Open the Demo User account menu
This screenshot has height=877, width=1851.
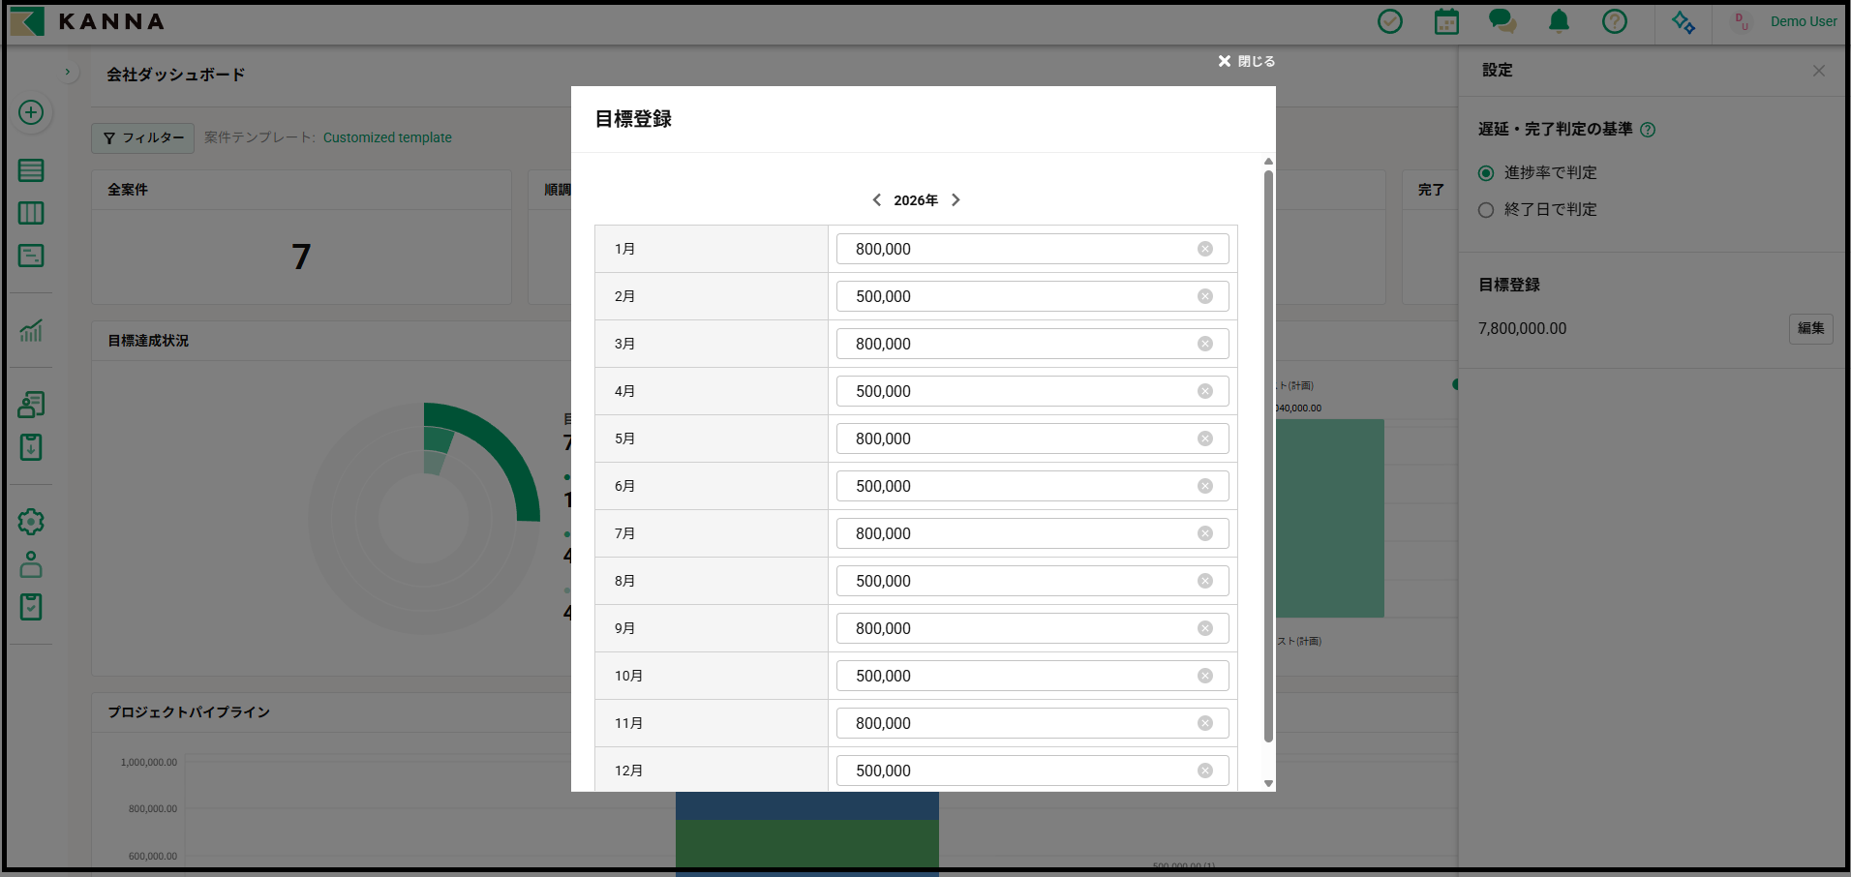pos(1803,21)
